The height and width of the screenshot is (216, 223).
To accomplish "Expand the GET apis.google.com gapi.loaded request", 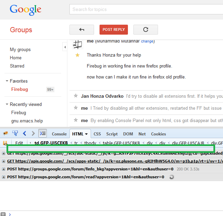I will 3,153.
